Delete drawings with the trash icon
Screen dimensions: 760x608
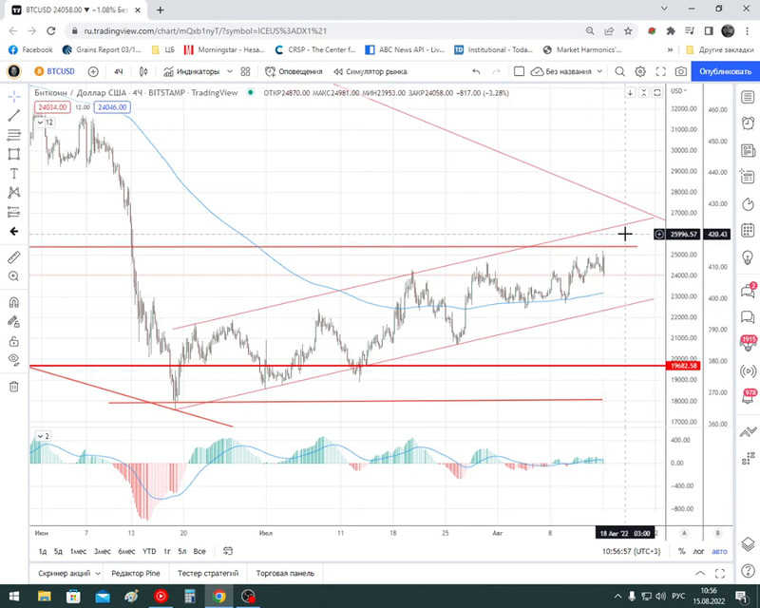click(x=14, y=386)
